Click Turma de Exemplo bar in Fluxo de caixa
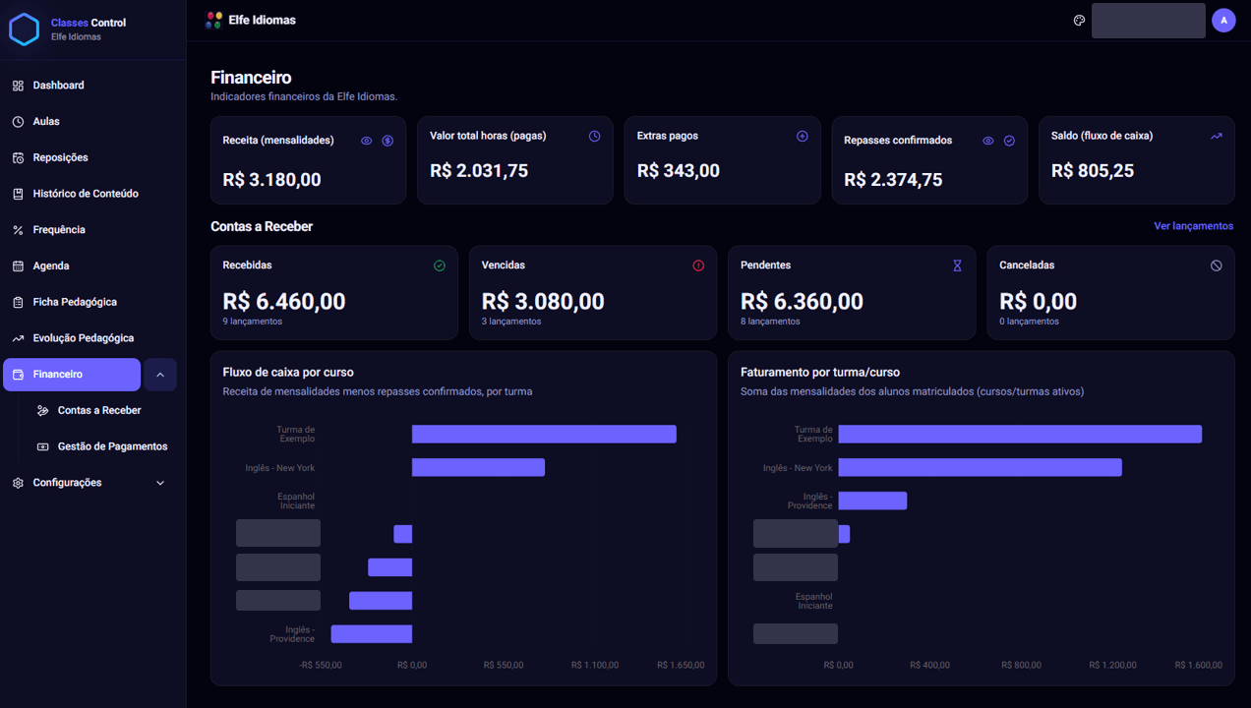The height and width of the screenshot is (708, 1251). point(544,434)
